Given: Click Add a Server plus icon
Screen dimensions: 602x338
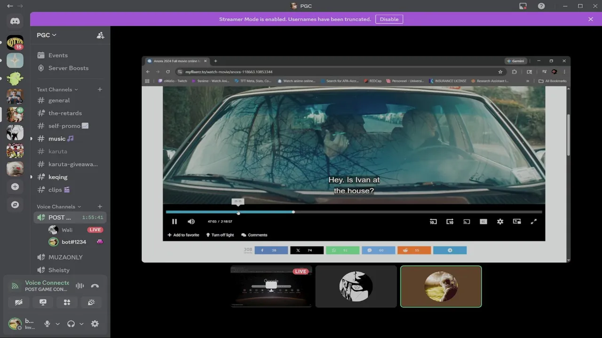Looking at the screenshot, I should pos(15,187).
